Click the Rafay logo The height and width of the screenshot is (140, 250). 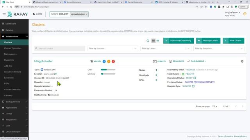[18, 14]
